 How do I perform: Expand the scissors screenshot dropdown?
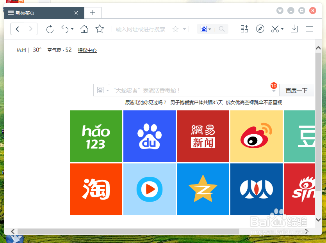(x=282, y=29)
